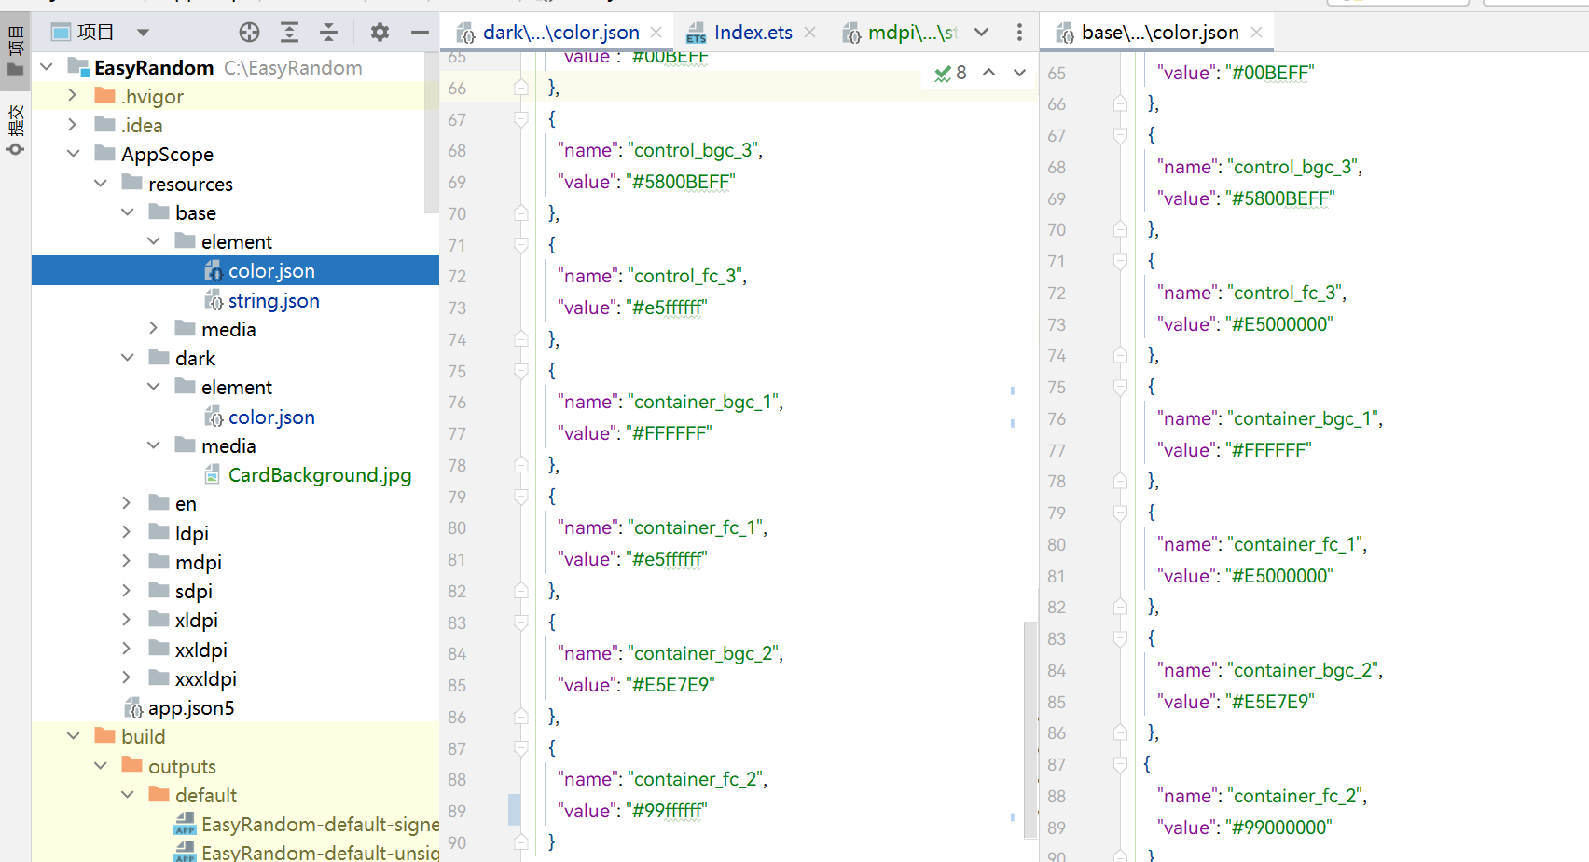Fold code block at line 75 in left editor

point(521,371)
